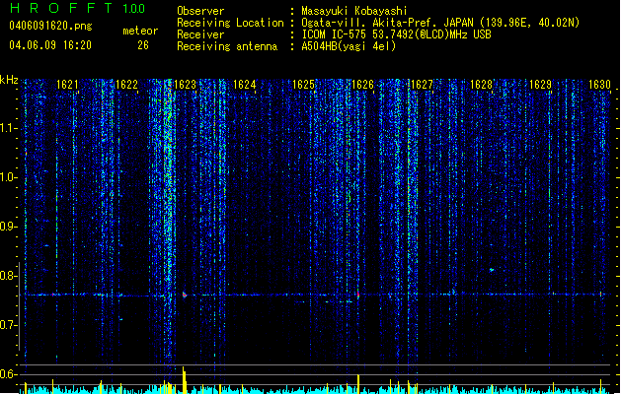Click the 1623 time marker
Screen dimensions: 621x394
[186, 85]
